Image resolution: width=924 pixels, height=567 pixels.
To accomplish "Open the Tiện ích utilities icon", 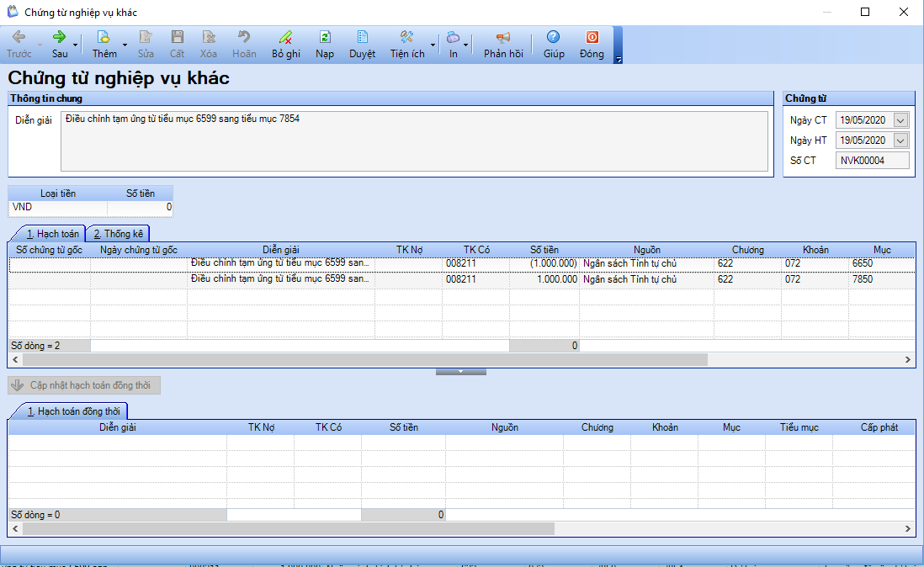I will tap(407, 37).
